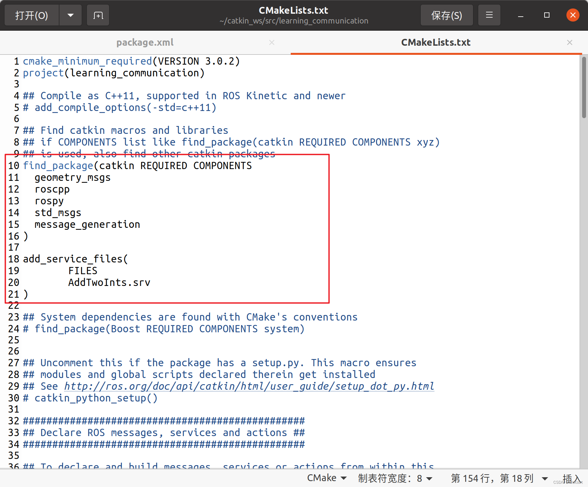Maximize the gedit window
Screen dimensions: 588x487
click(547, 15)
